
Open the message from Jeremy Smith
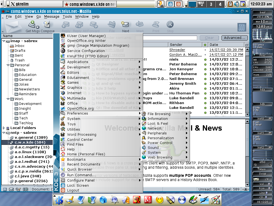tap(182, 84)
